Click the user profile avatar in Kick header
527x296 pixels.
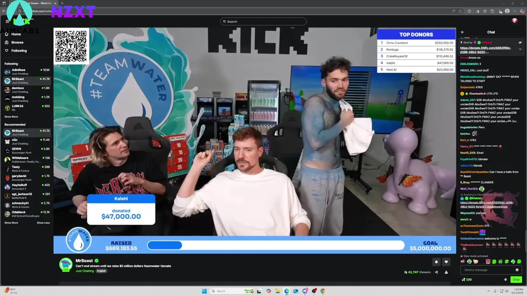click(x=515, y=21)
